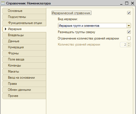The image size is (136, 114).
Task: Increase hierarchy levels with up spinner arrow
Action: coord(129,43)
